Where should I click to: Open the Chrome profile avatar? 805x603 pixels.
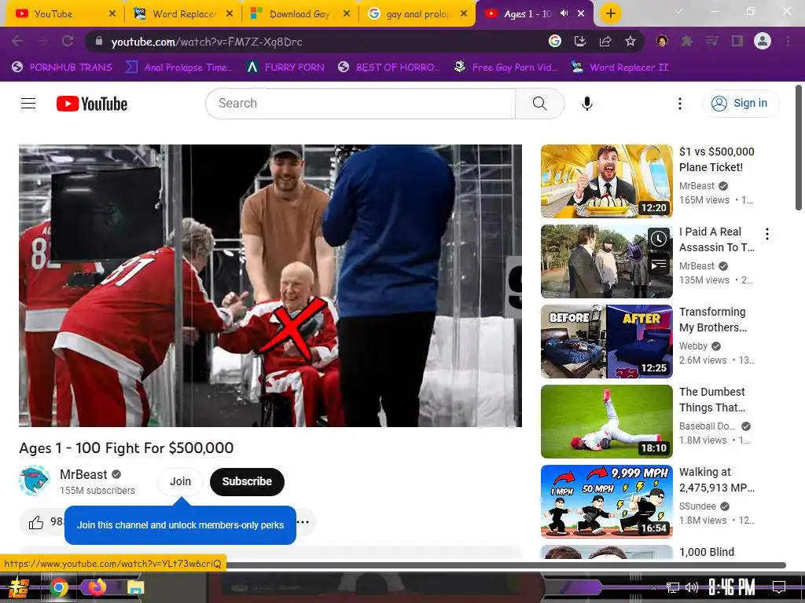point(763,41)
